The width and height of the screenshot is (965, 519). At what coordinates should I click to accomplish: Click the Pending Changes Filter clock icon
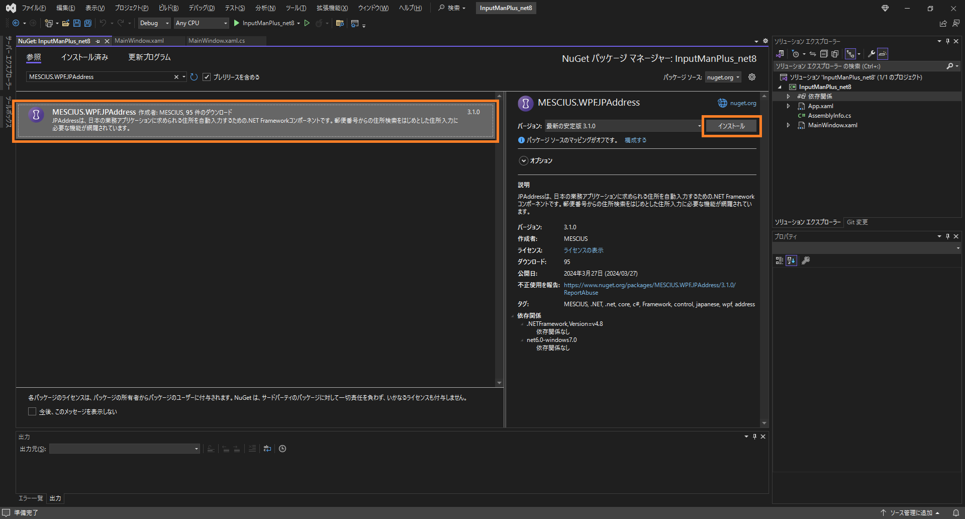tap(795, 54)
